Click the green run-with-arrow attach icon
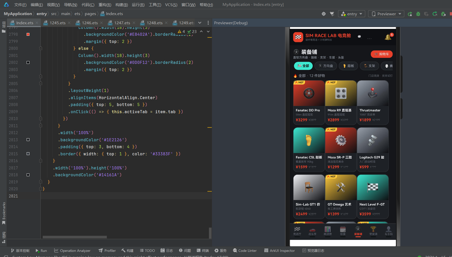 point(435,14)
